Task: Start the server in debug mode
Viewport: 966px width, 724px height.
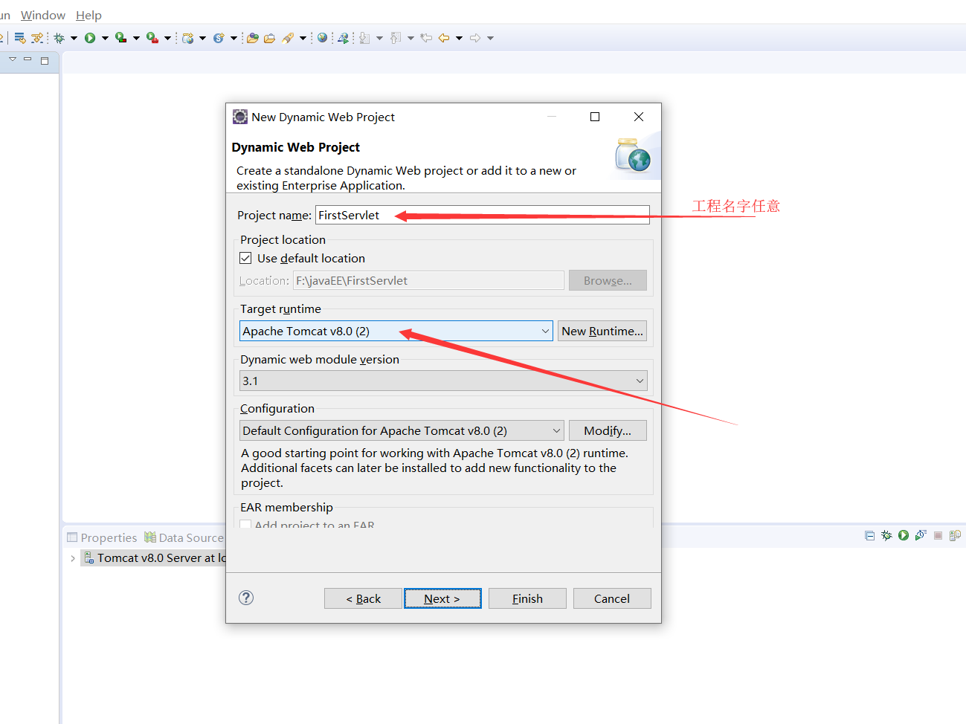Action: pyautogui.click(x=886, y=535)
